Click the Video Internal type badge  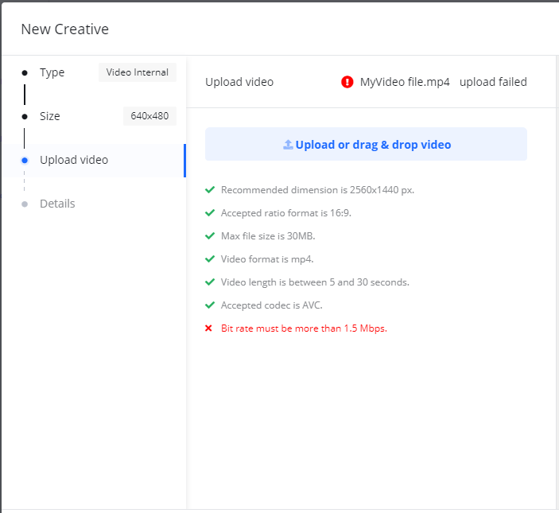138,72
